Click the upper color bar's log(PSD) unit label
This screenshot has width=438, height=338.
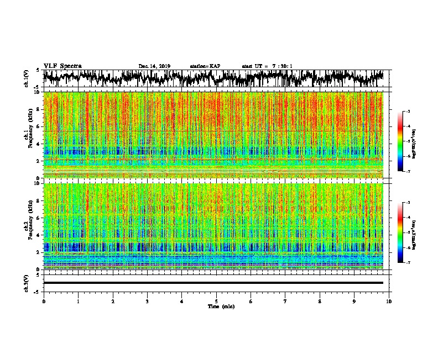414,144
